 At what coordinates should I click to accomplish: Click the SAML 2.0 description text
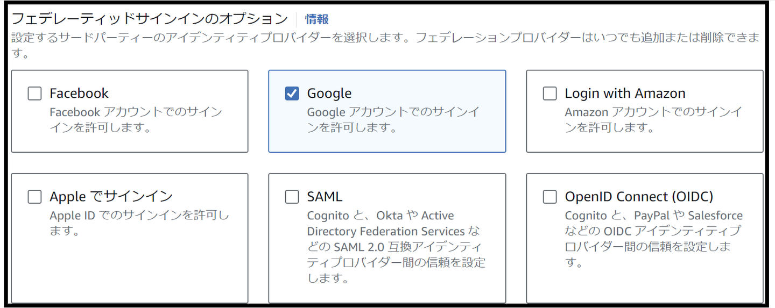(396, 247)
